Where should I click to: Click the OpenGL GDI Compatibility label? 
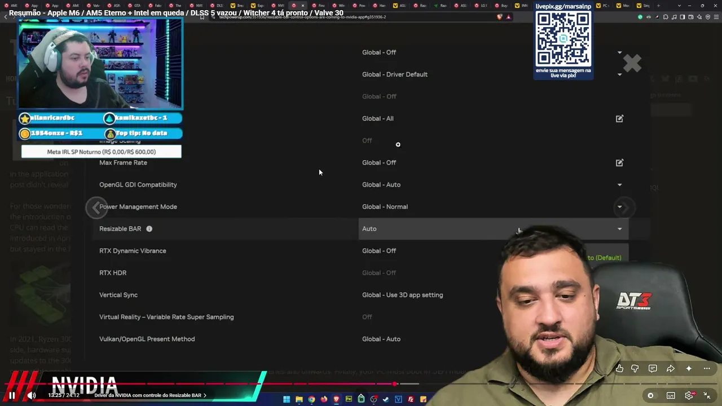(138, 184)
